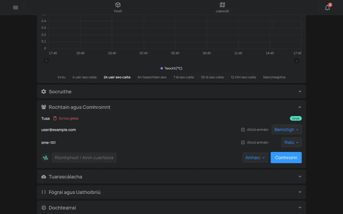This screenshot has height=214, width=343.
Task: Tick Áitiúil amháin for user@example.com
Action: pyautogui.click(x=243, y=130)
